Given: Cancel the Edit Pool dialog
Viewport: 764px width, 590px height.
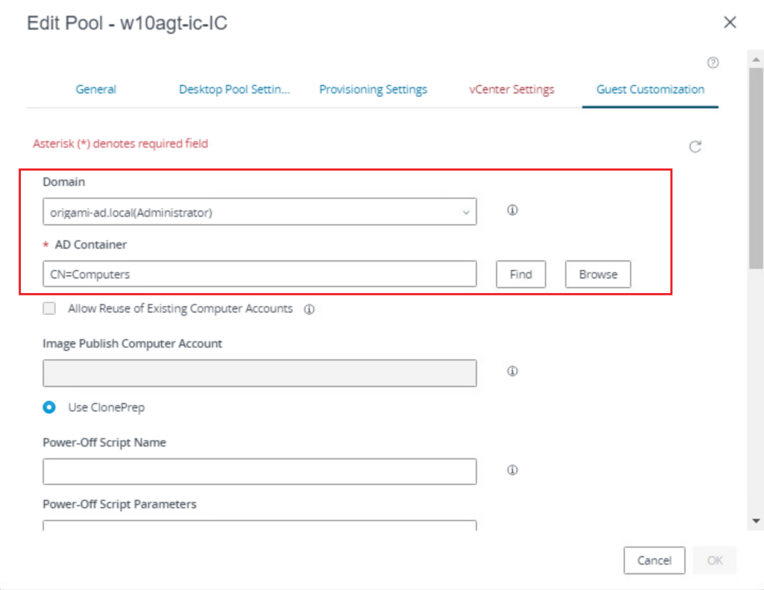Looking at the screenshot, I should click(x=654, y=560).
